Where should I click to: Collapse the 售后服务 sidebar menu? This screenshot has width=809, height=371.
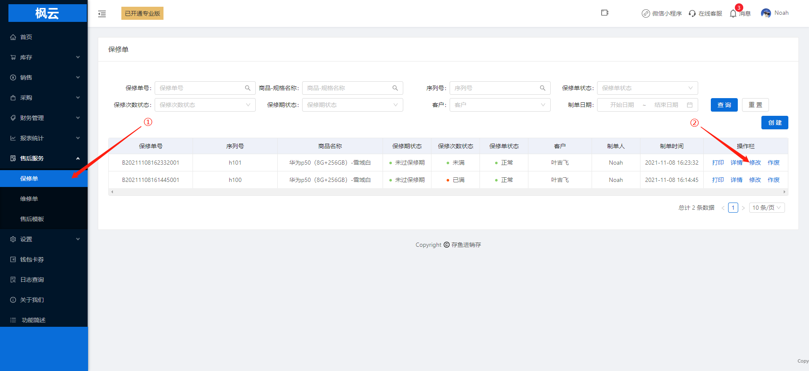click(x=44, y=158)
